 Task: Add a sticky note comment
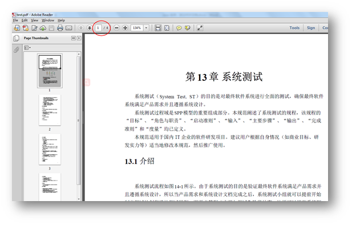click(x=179, y=28)
